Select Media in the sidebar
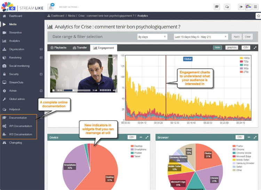The image size is (261, 190). [x=13, y=24]
